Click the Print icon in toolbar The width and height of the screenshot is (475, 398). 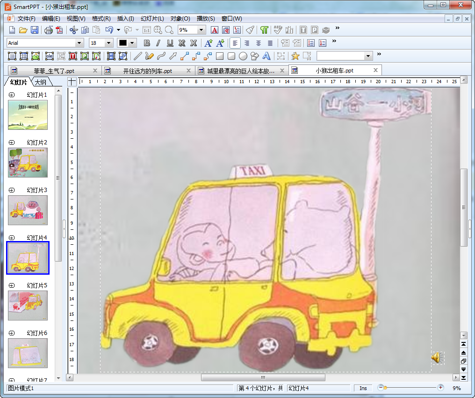pos(49,30)
